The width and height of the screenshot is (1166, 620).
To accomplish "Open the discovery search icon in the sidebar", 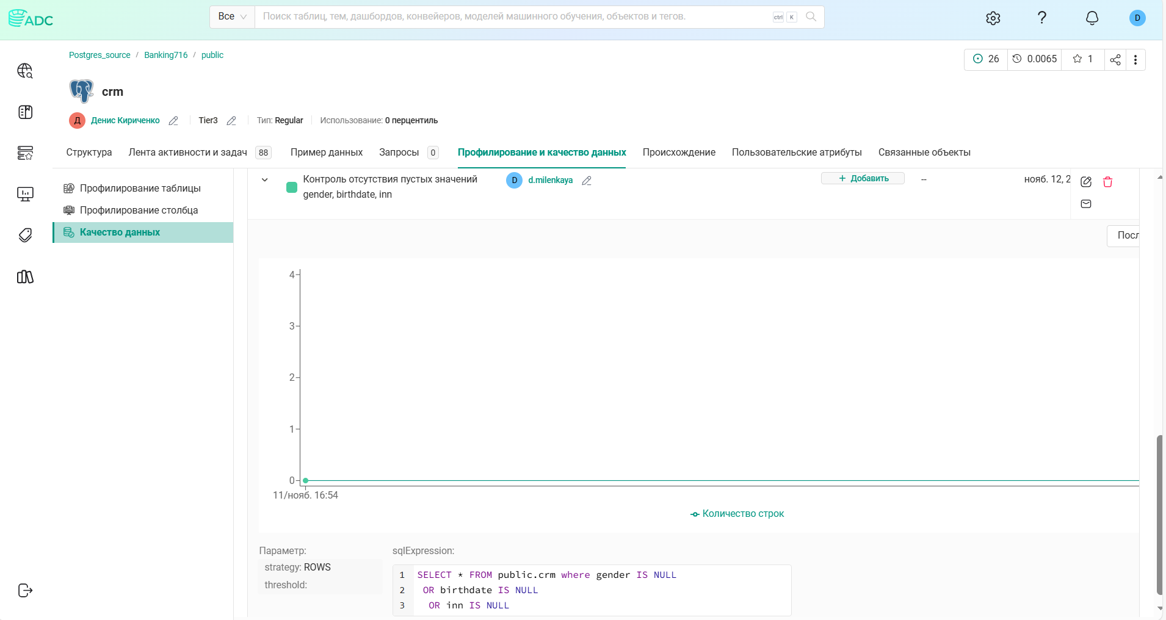I will click(25, 71).
